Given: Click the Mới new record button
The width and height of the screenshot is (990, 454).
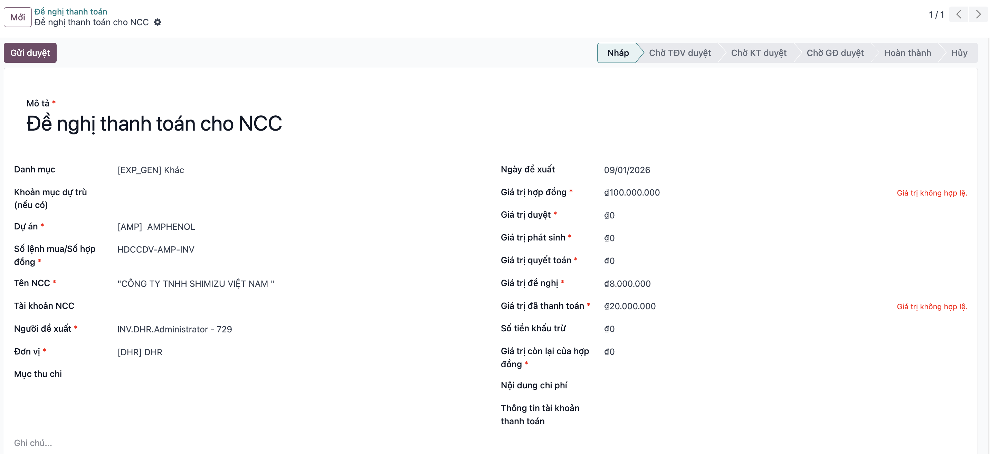Looking at the screenshot, I should [18, 17].
